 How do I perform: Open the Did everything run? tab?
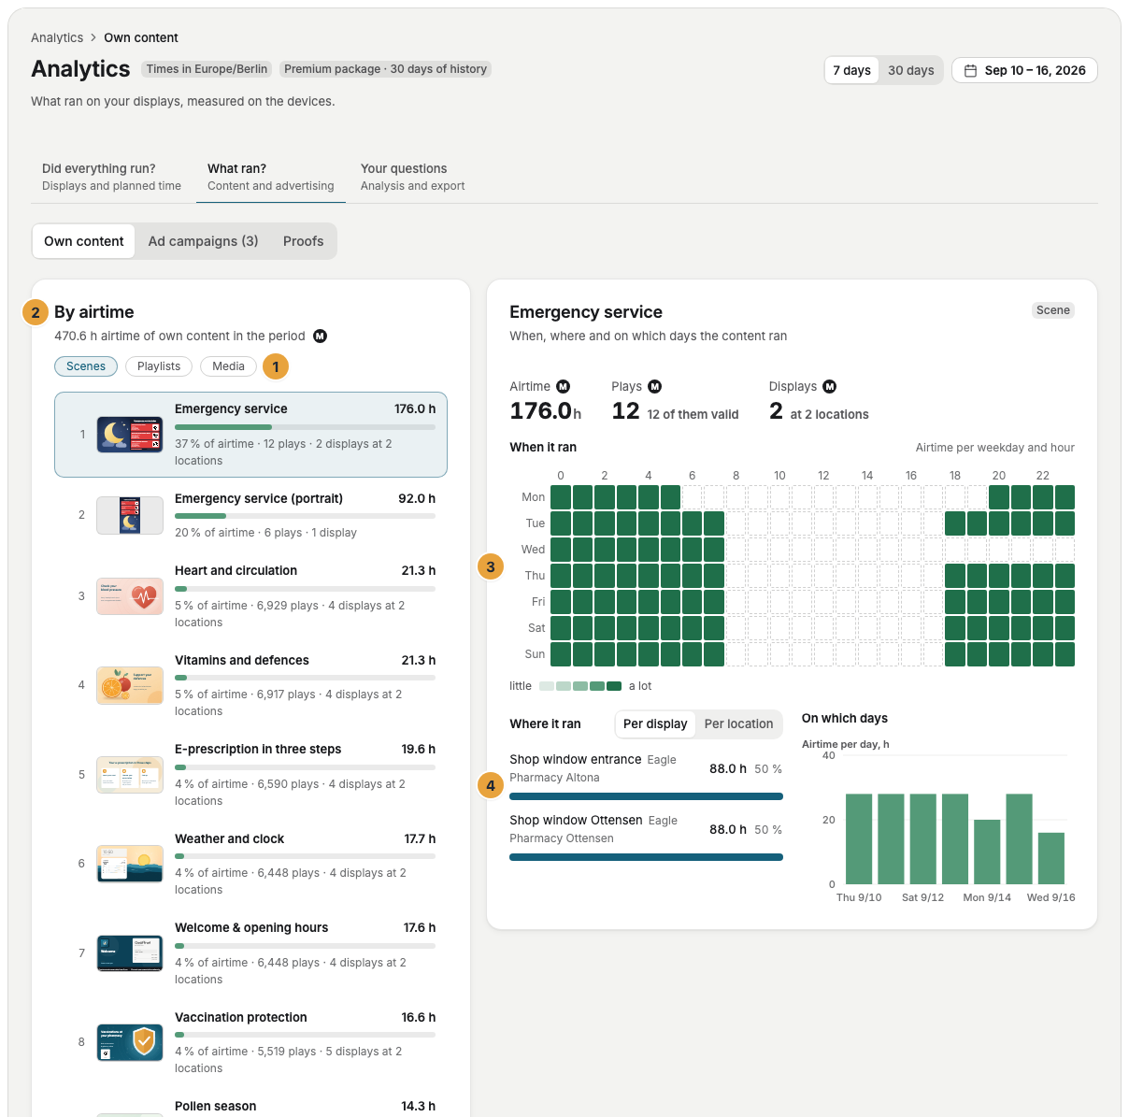click(112, 177)
